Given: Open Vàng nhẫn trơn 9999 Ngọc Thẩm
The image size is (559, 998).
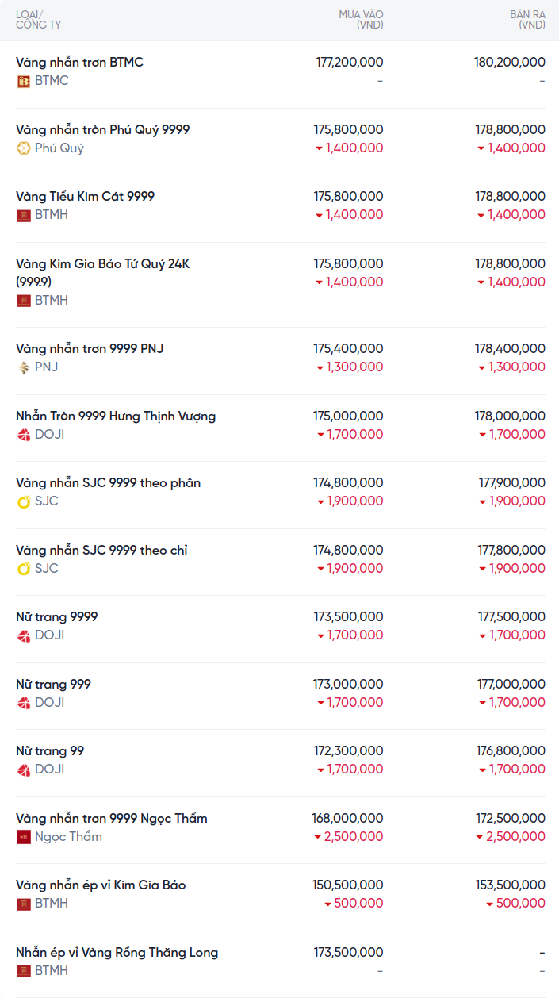Looking at the screenshot, I should (111, 819).
